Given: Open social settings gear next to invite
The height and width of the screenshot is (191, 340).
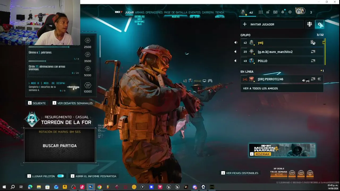Looking at the screenshot, I should [x=320, y=24].
